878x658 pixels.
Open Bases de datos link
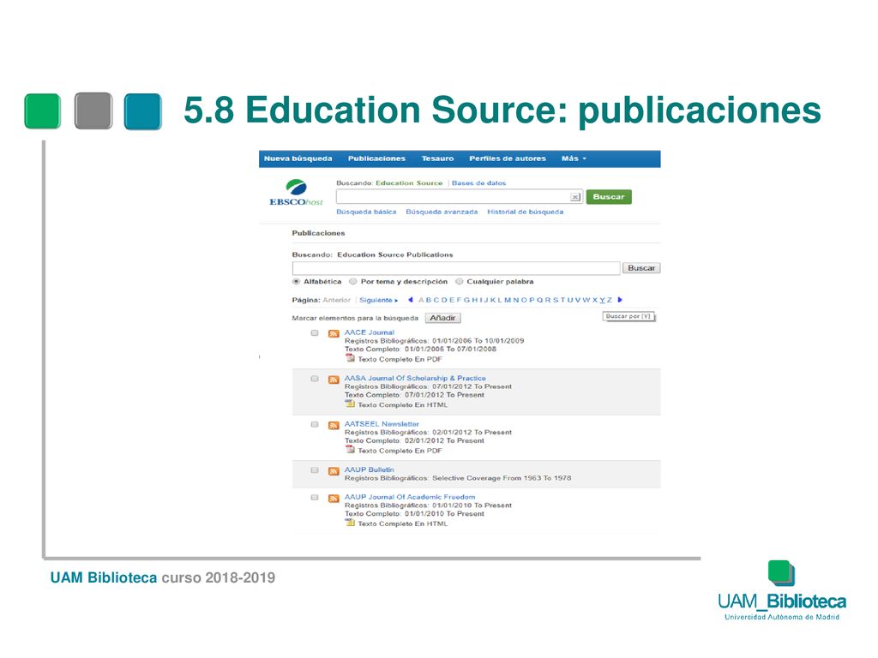[x=478, y=183]
